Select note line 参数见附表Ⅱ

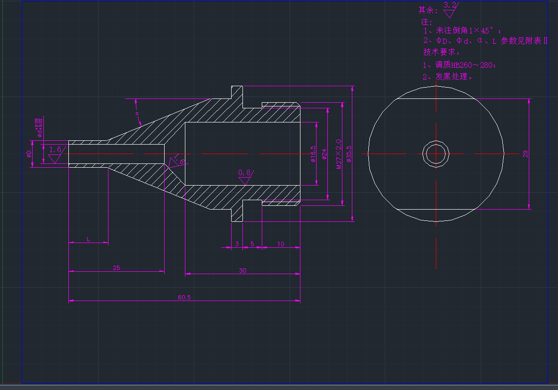[x=485, y=41]
